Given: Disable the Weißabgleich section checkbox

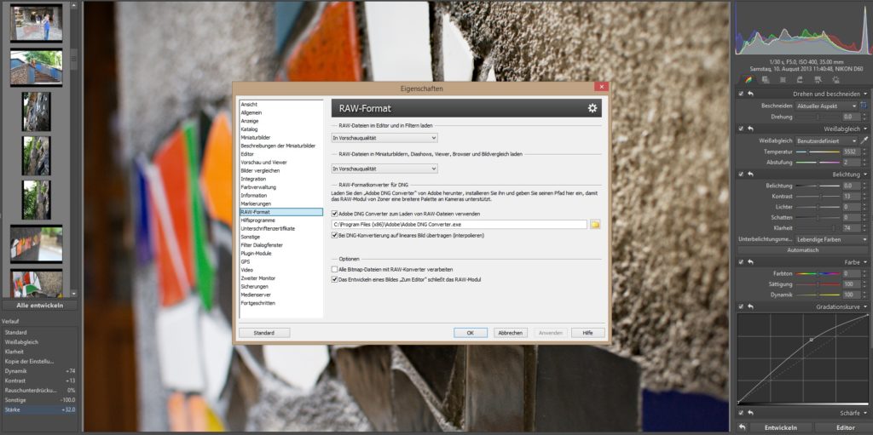Looking at the screenshot, I should [x=741, y=129].
